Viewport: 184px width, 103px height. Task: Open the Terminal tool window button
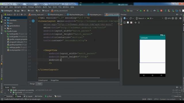(x=8, y=96)
